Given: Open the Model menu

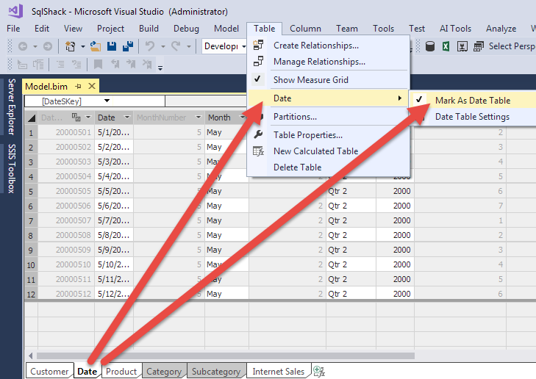Looking at the screenshot, I should click(x=226, y=29).
